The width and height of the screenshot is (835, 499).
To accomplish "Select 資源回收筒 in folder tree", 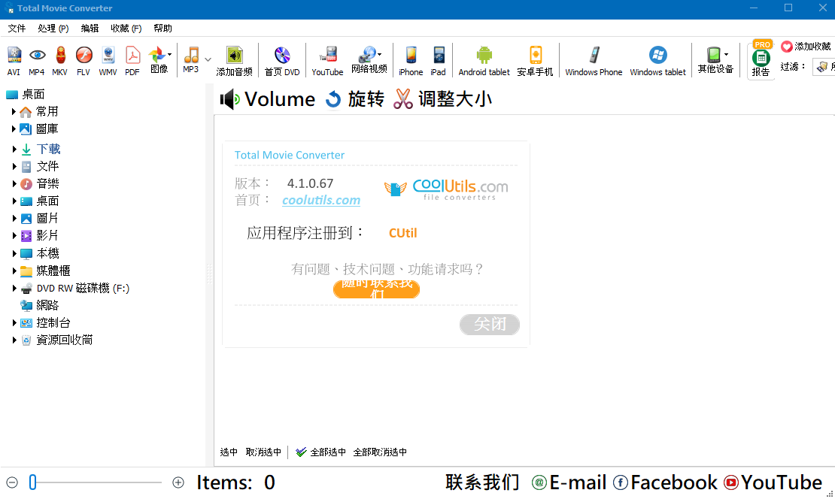I will 56,340.
